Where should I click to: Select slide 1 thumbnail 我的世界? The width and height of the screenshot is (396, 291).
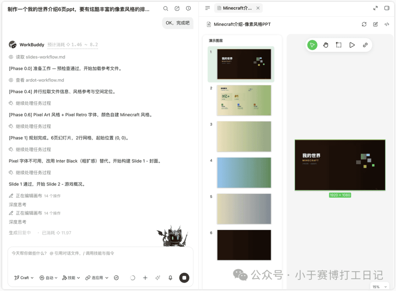pos(244,64)
